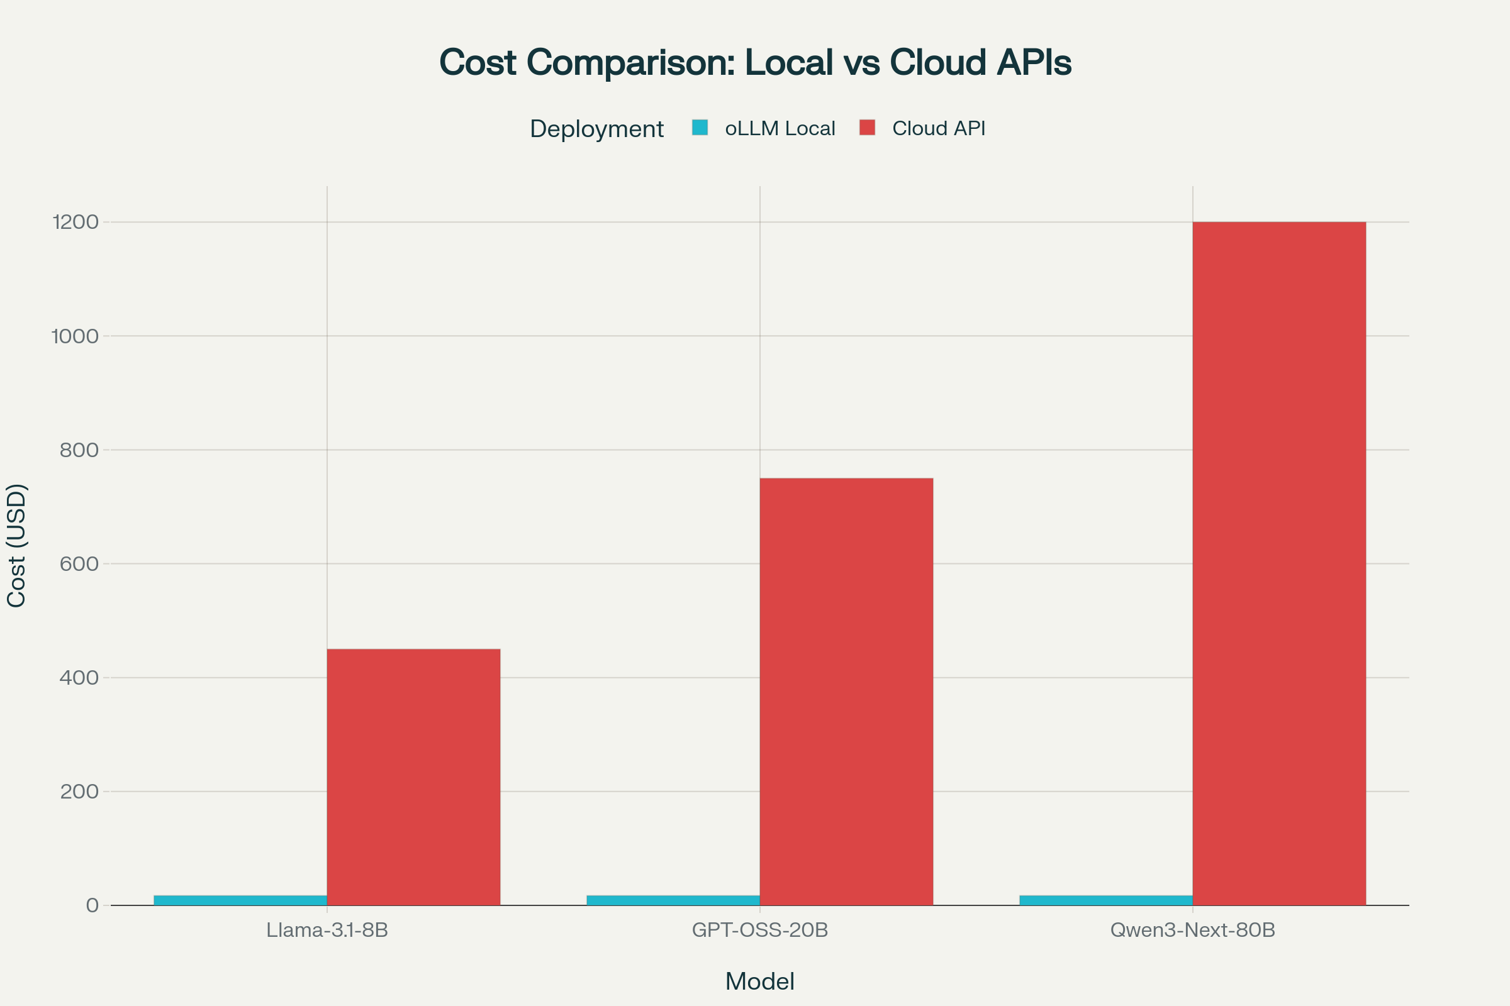Click the GPT-OSS-20B oLLM Local teal bar
The height and width of the screenshot is (1006, 1510).
point(673,900)
